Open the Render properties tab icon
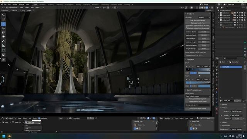Image resolution: width=247 pixels, height=139 pixels. coord(217,67)
